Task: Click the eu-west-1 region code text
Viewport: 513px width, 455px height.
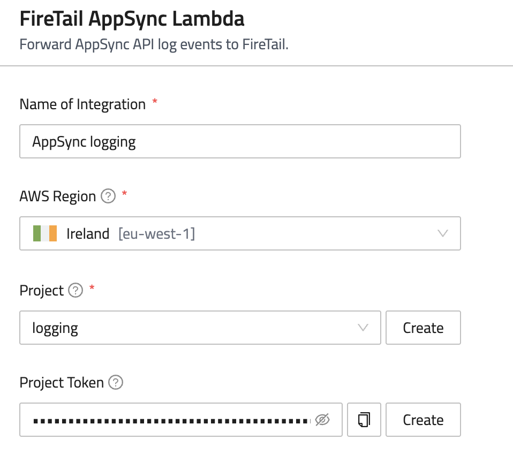Action: [x=156, y=233]
